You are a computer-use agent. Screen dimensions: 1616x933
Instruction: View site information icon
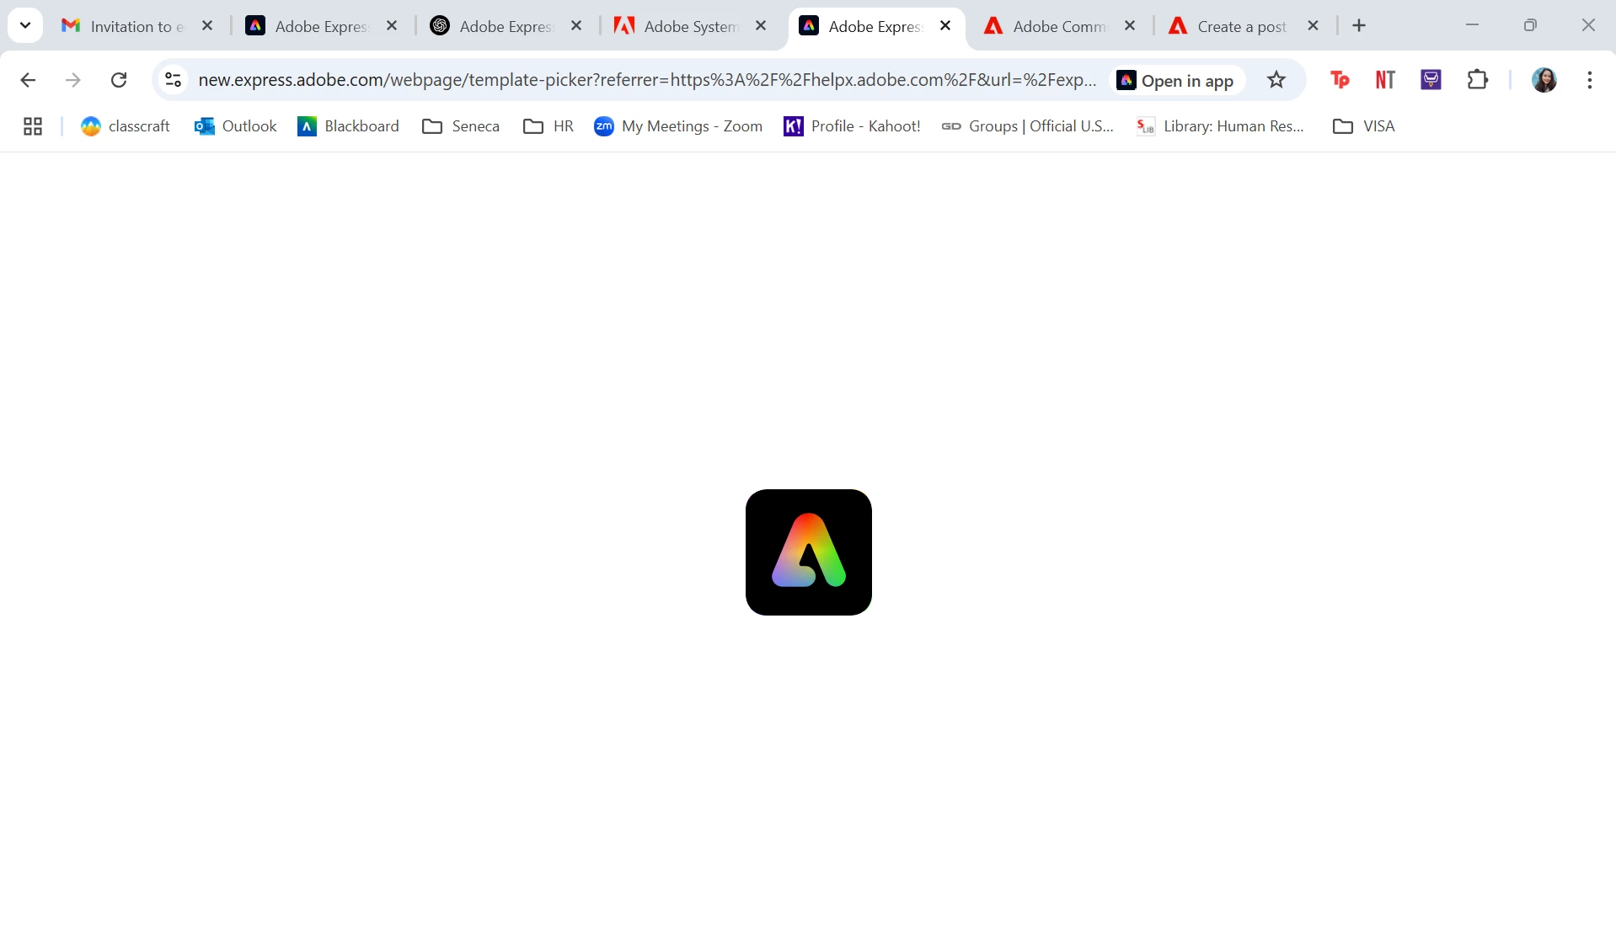pos(173,80)
